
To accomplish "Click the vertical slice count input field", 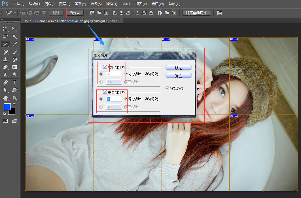I will (114, 99).
